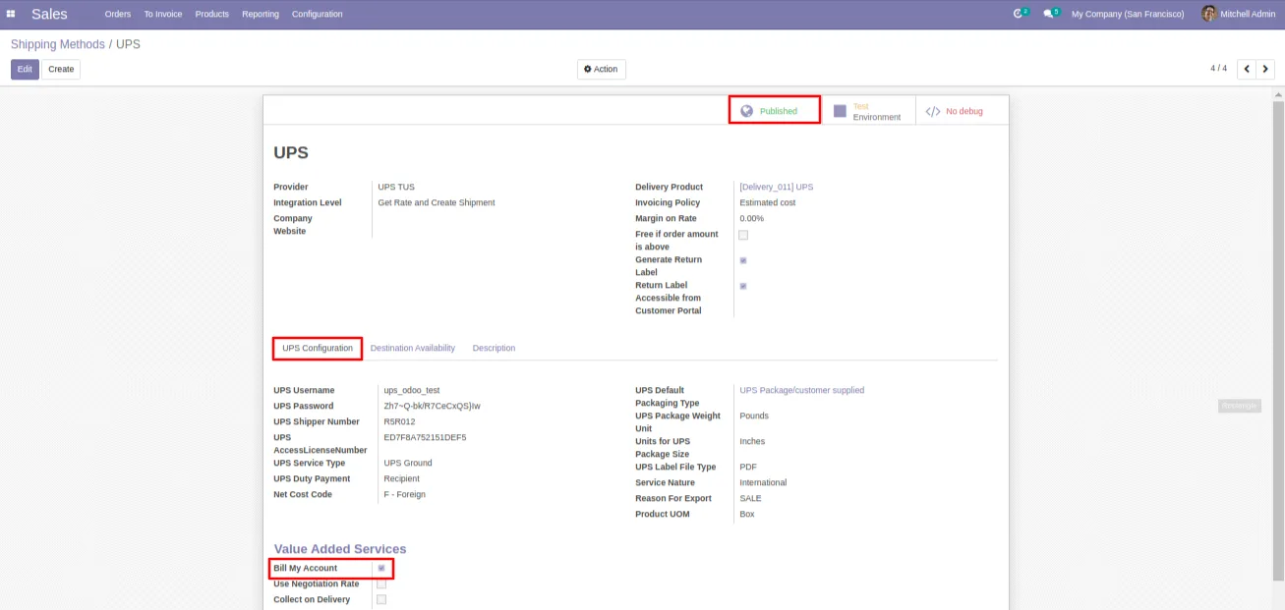Open the activities clock icon
Screen dimensions: 1285x610
tap(1019, 14)
